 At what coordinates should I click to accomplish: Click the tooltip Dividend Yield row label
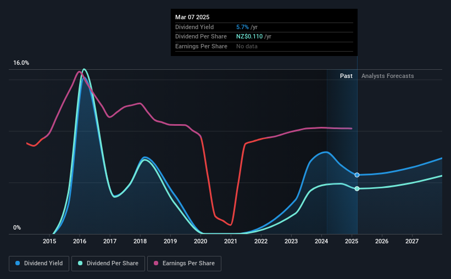point(194,27)
